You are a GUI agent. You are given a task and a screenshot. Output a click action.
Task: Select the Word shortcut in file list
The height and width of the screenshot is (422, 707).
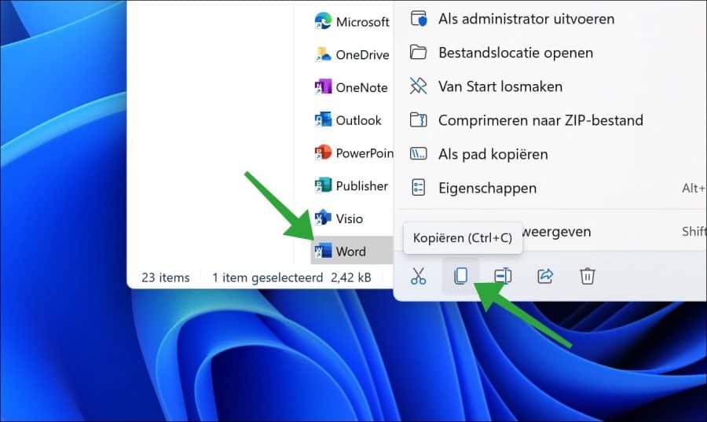click(352, 251)
